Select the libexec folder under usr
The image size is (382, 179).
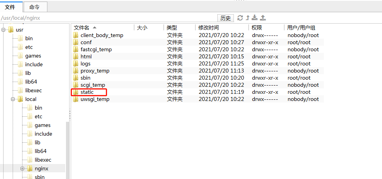click(33, 90)
